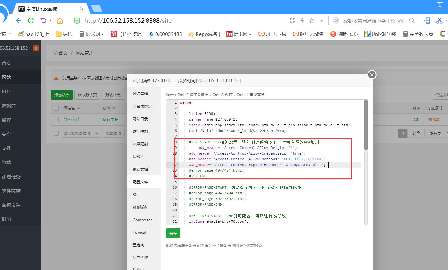Click the browser back arrow icon
This screenshot has height=270, width=448.
18,21
